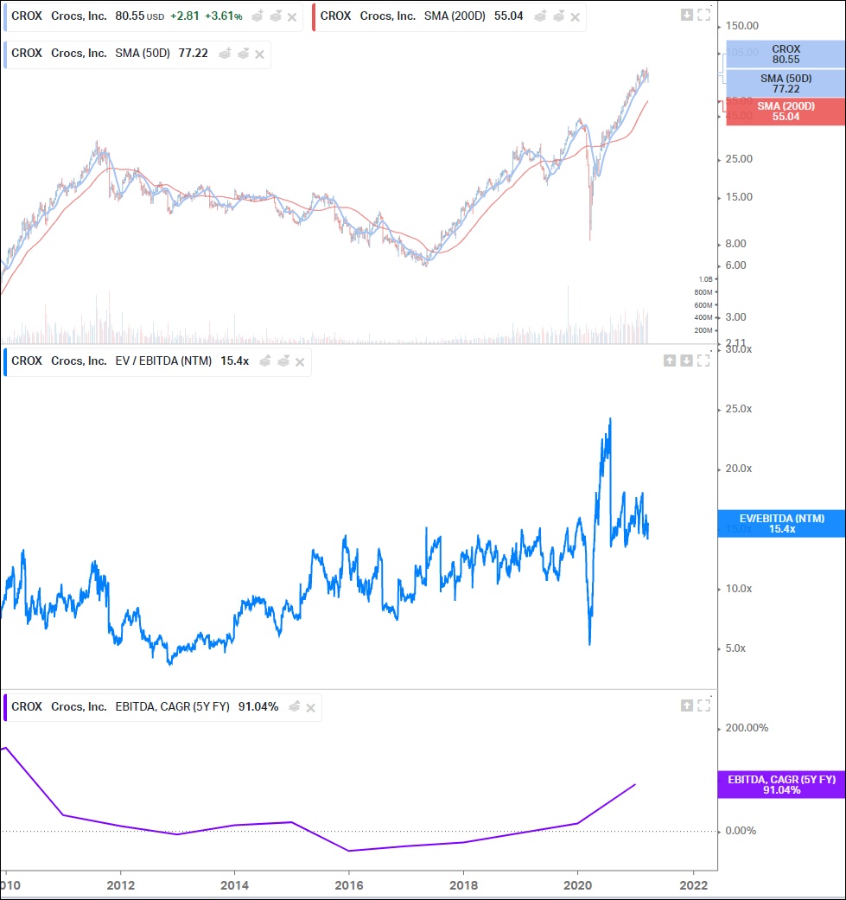Click the 25.00 price axis value
The height and width of the screenshot is (900, 846).
click(739, 159)
